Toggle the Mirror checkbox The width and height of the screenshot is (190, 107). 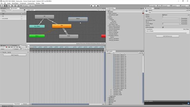tap(163, 22)
